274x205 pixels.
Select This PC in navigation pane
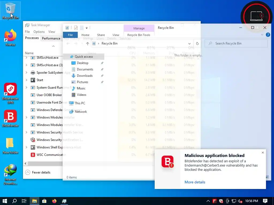pos(80,103)
